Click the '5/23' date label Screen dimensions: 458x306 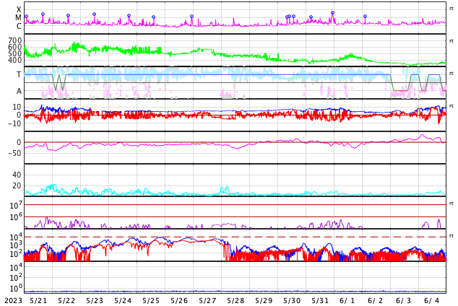tap(95, 301)
